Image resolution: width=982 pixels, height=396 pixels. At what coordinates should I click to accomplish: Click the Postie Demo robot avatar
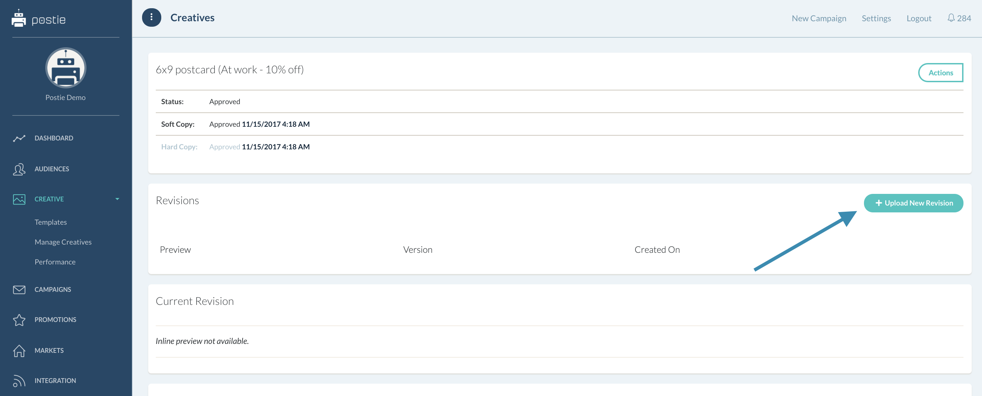pos(66,68)
